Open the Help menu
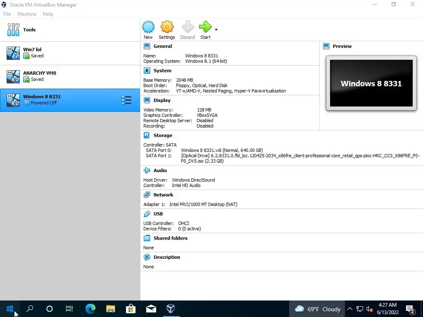 (48, 14)
